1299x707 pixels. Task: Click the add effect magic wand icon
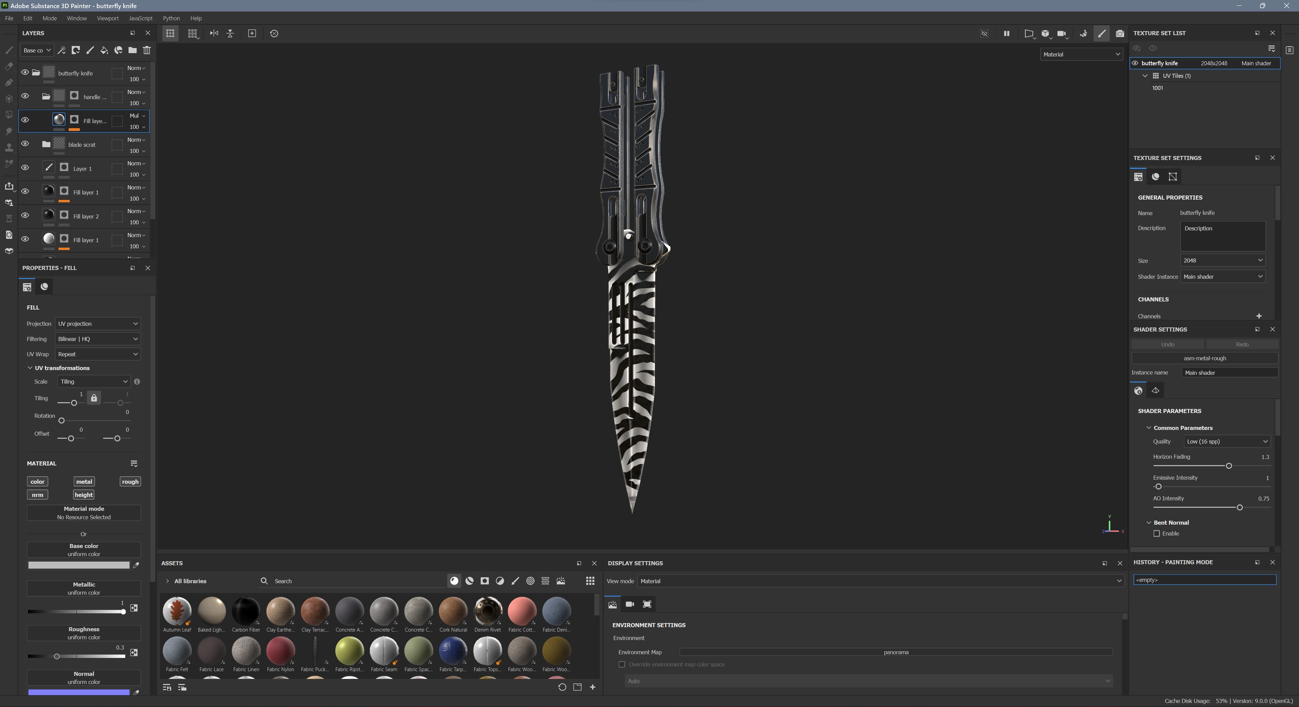pos(62,50)
